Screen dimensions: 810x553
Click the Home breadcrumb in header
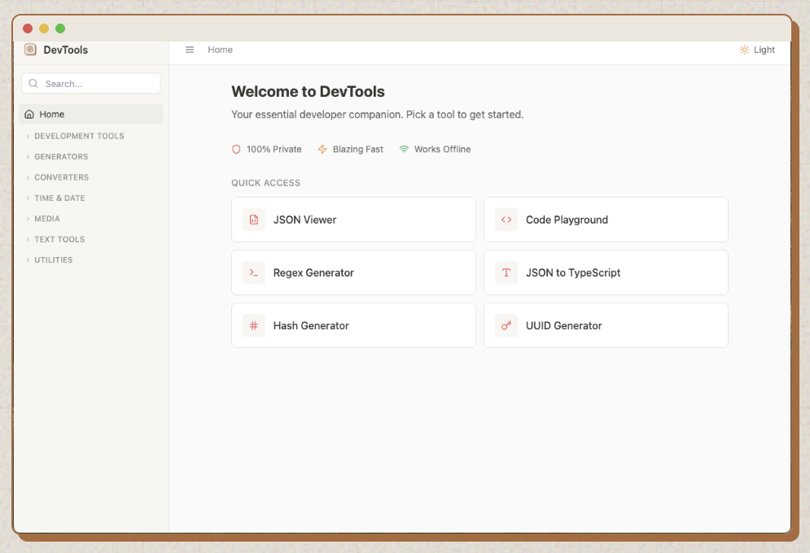pos(220,50)
